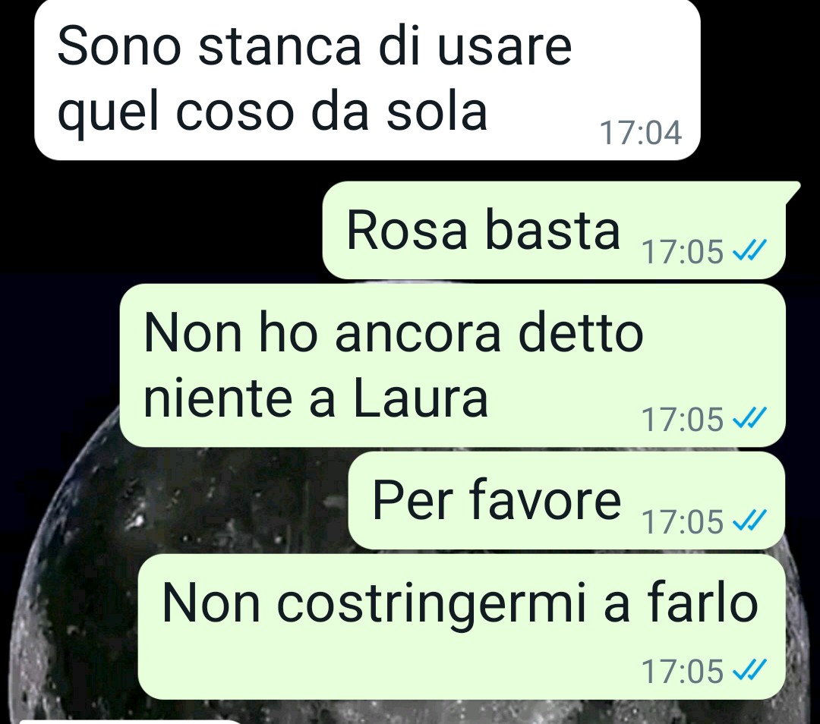This screenshot has width=820, height=724.
Task: Select the "Per favore" message bubble
Action: click(567, 501)
